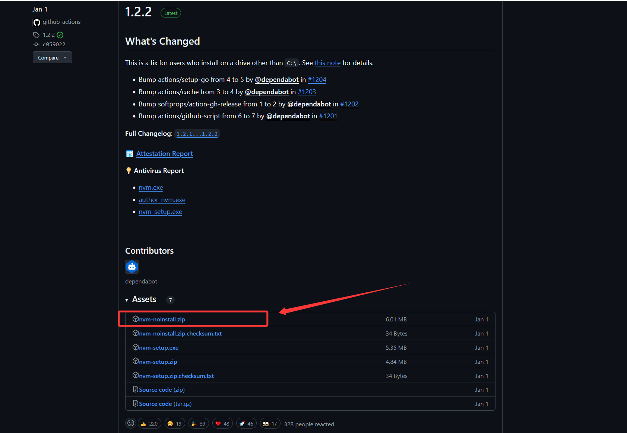Open @dependabot mention in the actions/cache line
This screenshot has width=627, height=433.
click(x=267, y=92)
